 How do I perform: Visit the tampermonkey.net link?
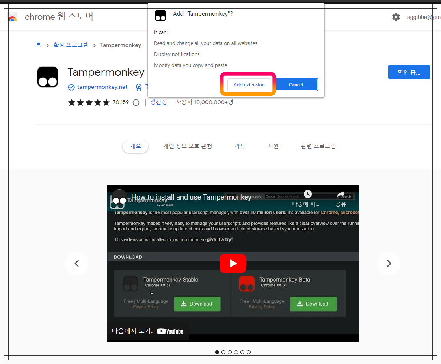pos(102,87)
